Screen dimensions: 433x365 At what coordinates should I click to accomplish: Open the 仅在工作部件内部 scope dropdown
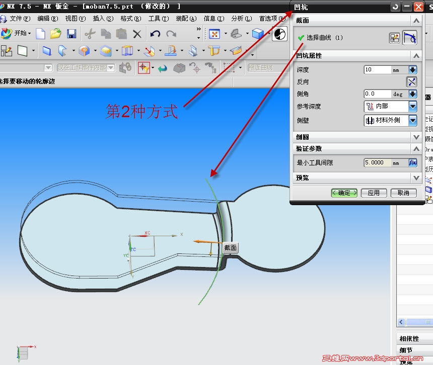click(111, 67)
